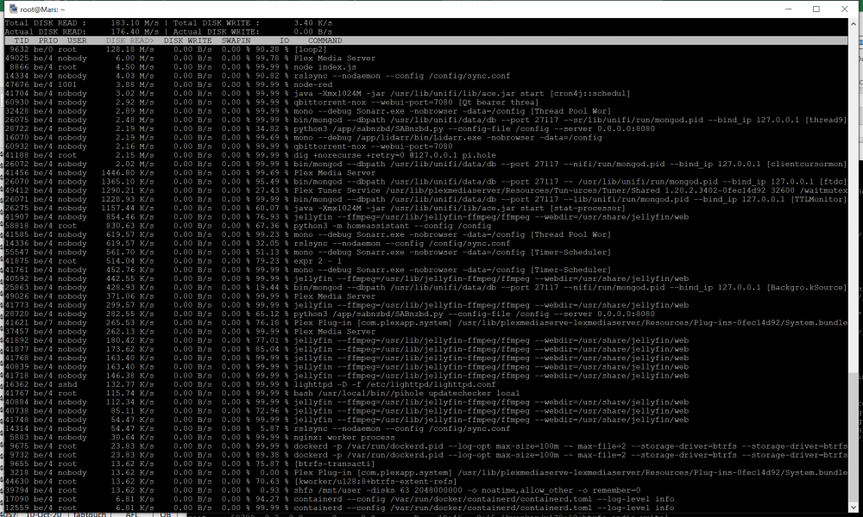Click 'be/7' priority of TID 41621
The height and width of the screenshot is (517, 863).
43,322
